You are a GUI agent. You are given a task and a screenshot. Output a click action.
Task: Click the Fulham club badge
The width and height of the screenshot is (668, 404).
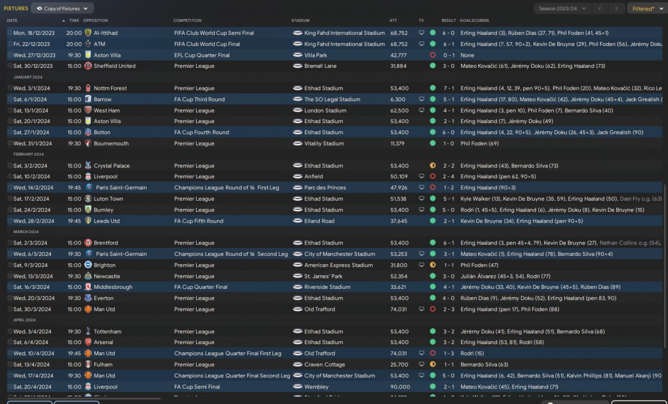pyautogui.click(x=88, y=365)
